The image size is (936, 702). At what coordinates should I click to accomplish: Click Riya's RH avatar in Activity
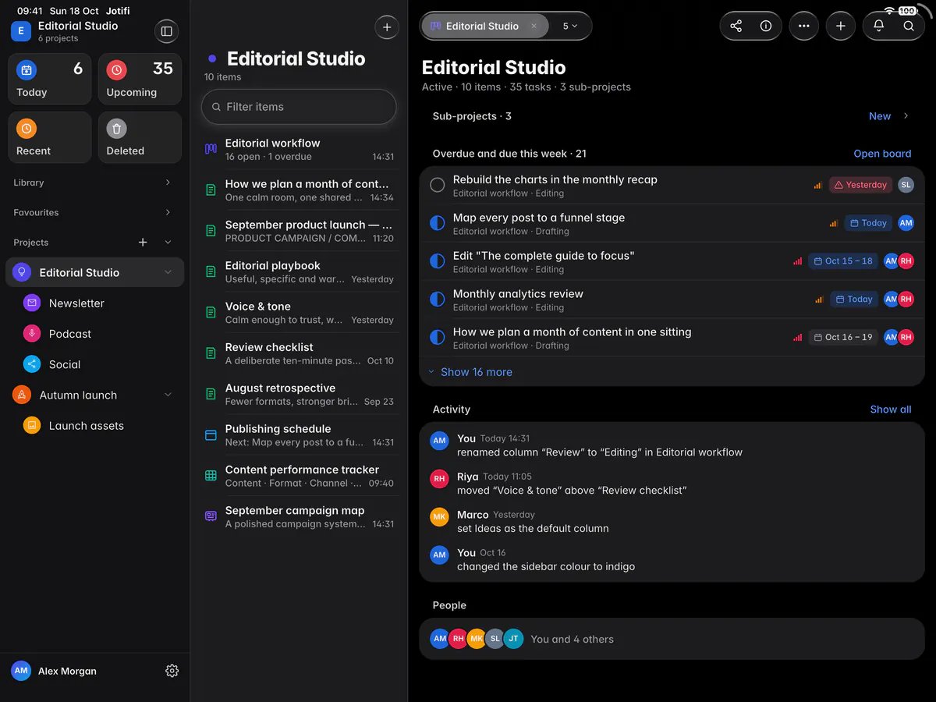click(x=440, y=479)
